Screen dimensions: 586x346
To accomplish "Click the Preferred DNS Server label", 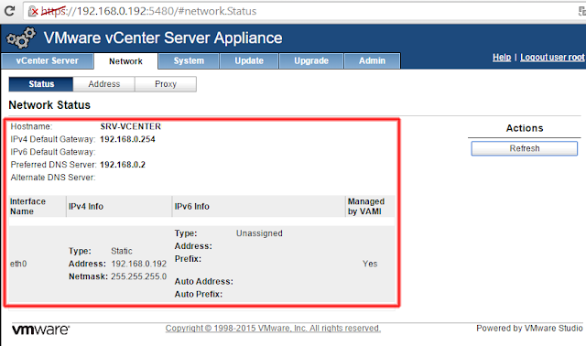I will click(x=53, y=165).
